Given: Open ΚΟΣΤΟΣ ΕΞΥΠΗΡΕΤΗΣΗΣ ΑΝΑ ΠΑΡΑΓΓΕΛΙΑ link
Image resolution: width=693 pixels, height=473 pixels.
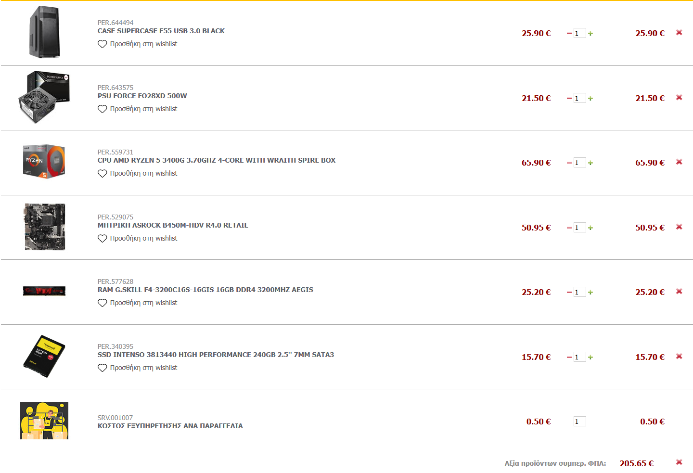Looking at the screenshot, I should 170,426.
